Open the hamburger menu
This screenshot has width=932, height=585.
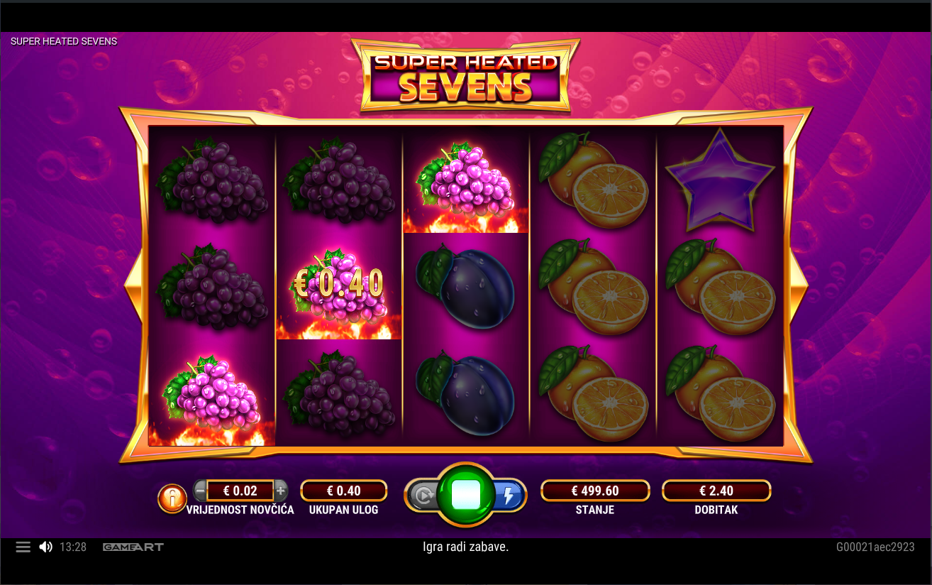click(23, 547)
